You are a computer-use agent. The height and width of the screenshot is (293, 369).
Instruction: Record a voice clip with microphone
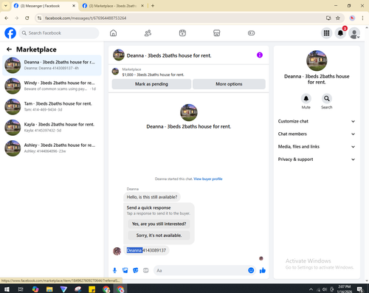click(x=114, y=271)
